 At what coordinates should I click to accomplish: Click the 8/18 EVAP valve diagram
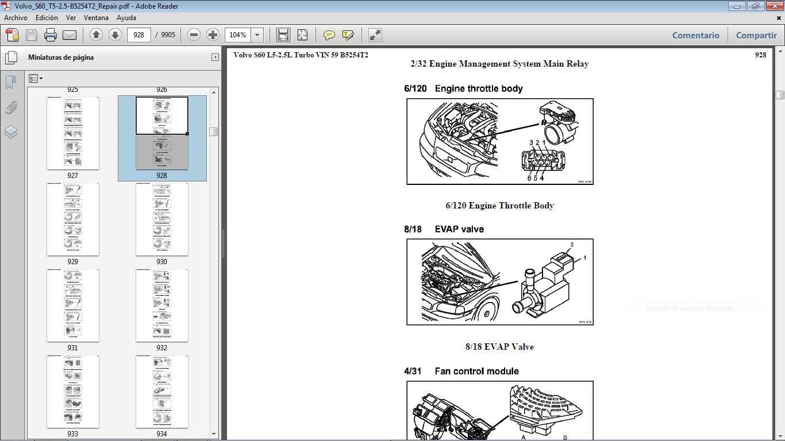(500, 282)
